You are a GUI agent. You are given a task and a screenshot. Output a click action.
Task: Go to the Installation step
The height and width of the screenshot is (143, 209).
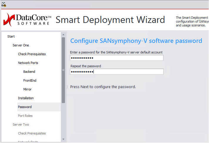[x=26, y=98]
